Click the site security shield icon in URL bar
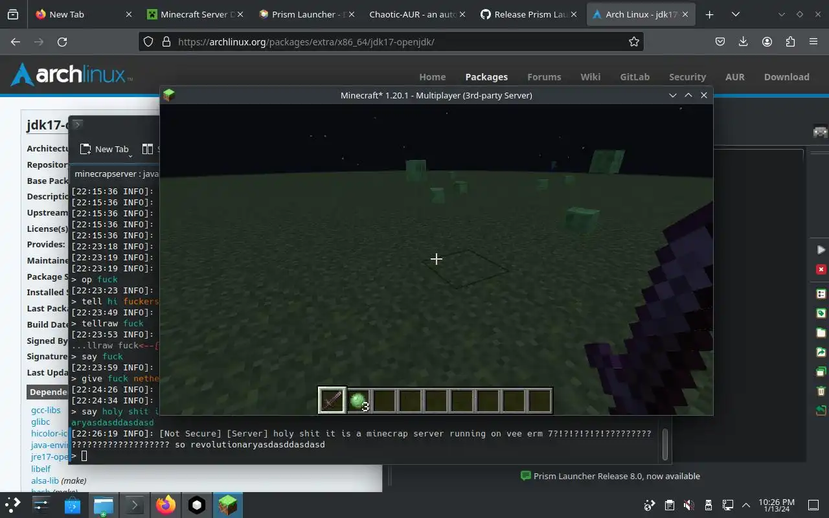Viewport: 829px width, 518px height. [148, 41]
